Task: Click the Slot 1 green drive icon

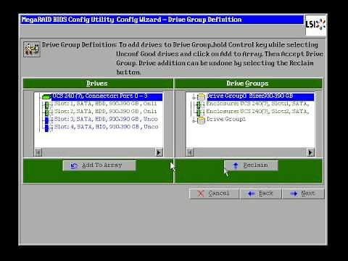Action: coord(46,105)
